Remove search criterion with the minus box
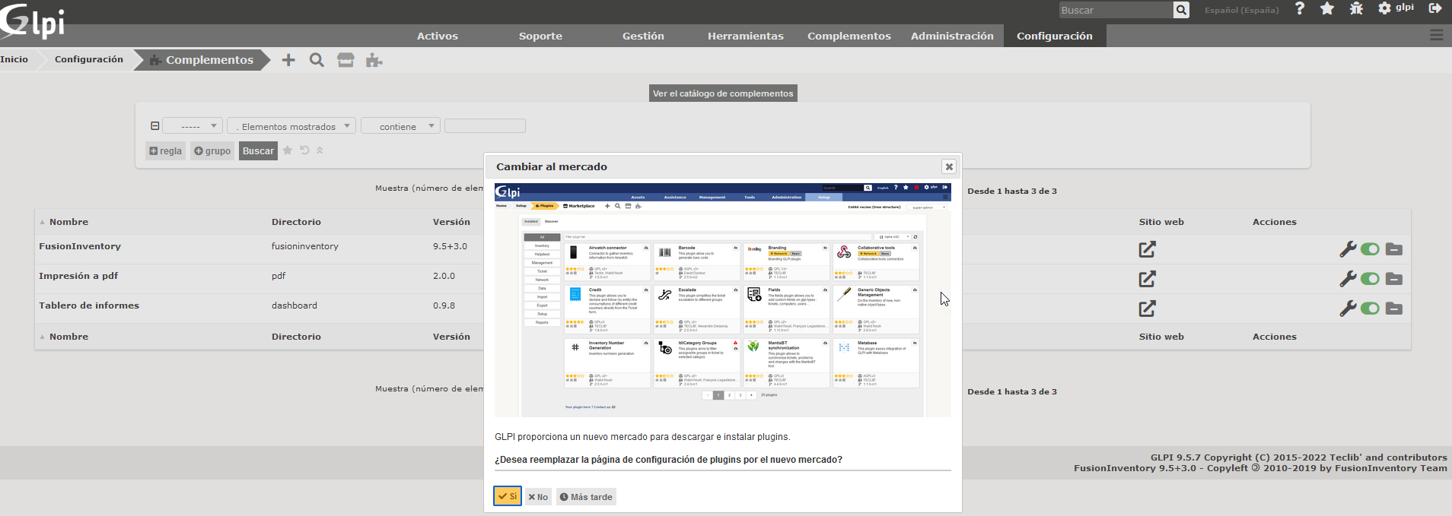 [154, 126]
